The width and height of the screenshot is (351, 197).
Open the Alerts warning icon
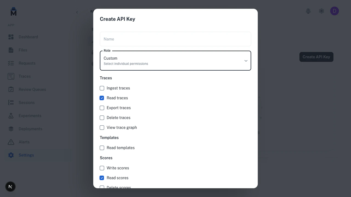[x=11, y=142]
